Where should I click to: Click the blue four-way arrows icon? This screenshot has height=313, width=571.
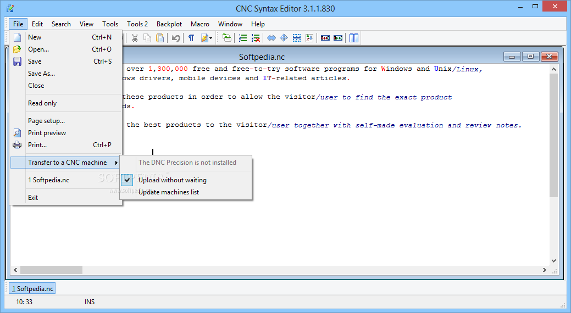pos(284,38)
